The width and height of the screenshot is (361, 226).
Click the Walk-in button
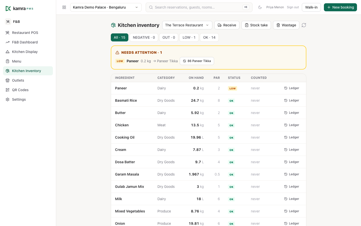(x=311, y=7)
